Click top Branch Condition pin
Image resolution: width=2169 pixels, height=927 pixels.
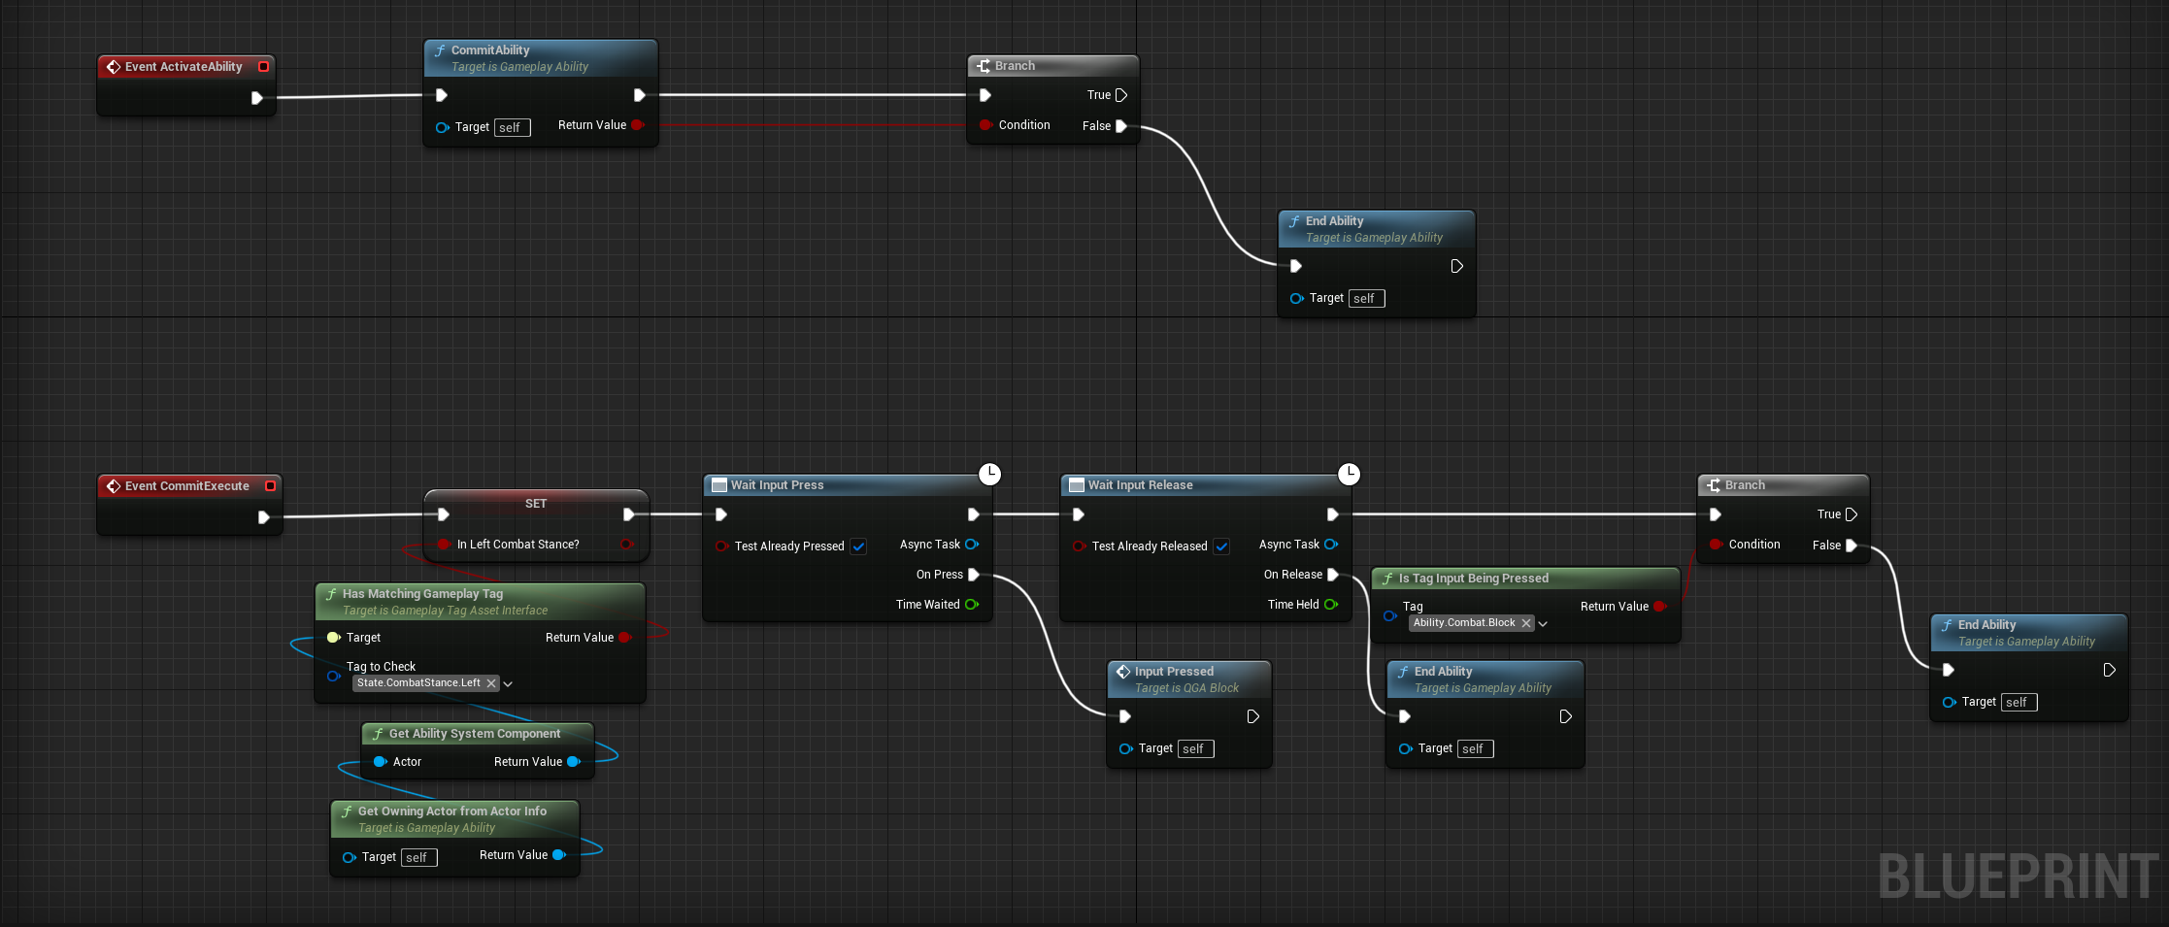985,125
